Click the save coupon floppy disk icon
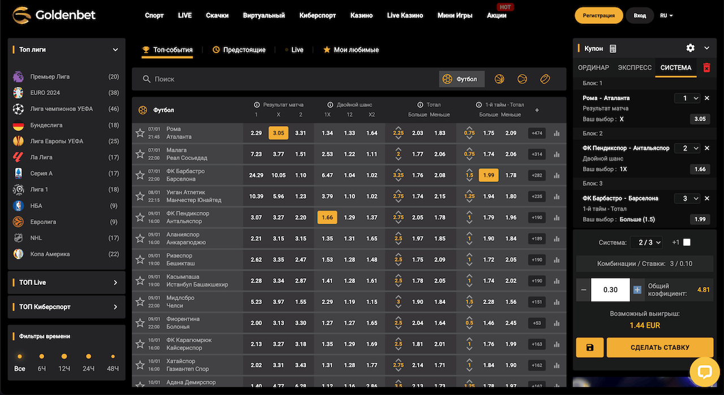The image size is (724, 395). coord(590,348)
